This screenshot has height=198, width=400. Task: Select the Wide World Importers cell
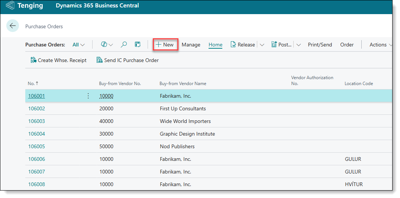(x=185, y=121)
